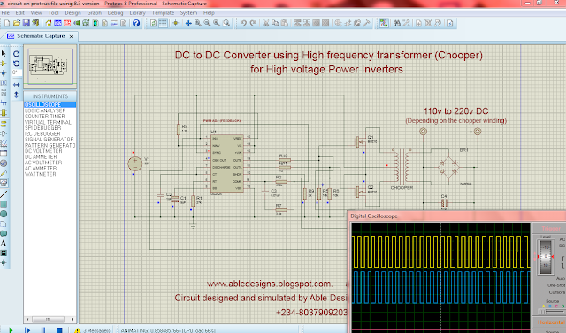Play the simulation
566x333 pixels.
(x=11, y=329)
